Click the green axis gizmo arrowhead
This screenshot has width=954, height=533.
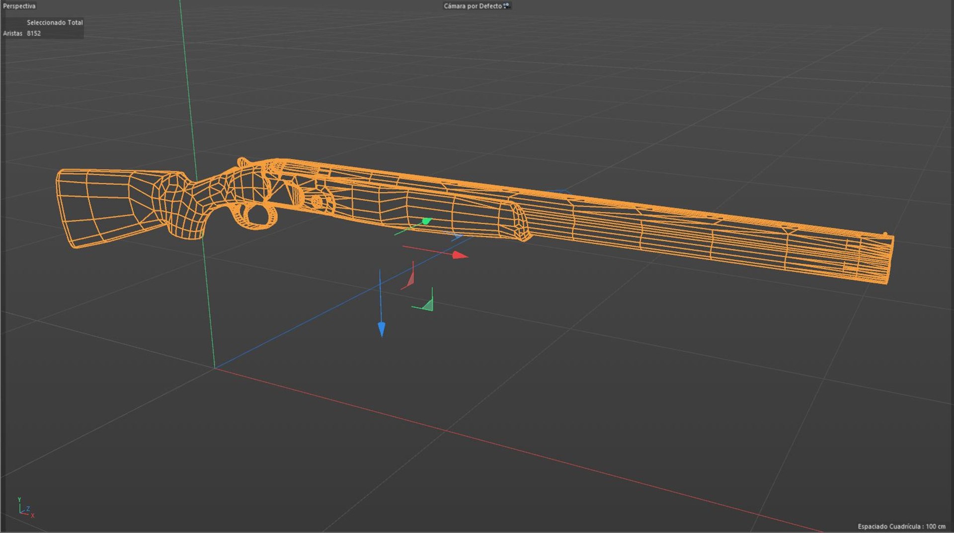[426, 221]
